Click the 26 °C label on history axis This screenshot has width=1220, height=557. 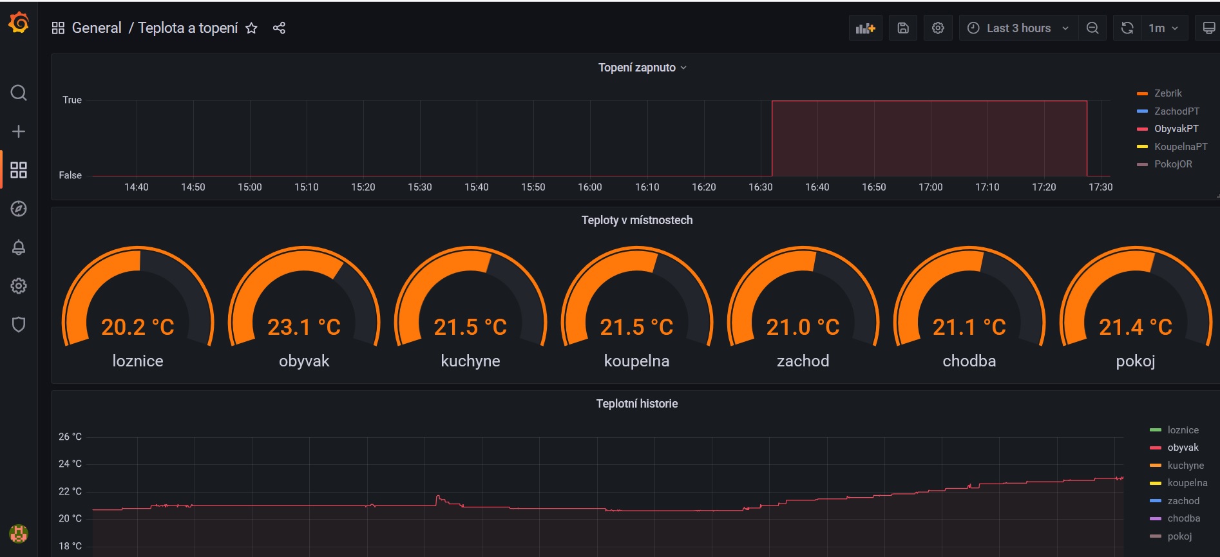pos(70,437)
